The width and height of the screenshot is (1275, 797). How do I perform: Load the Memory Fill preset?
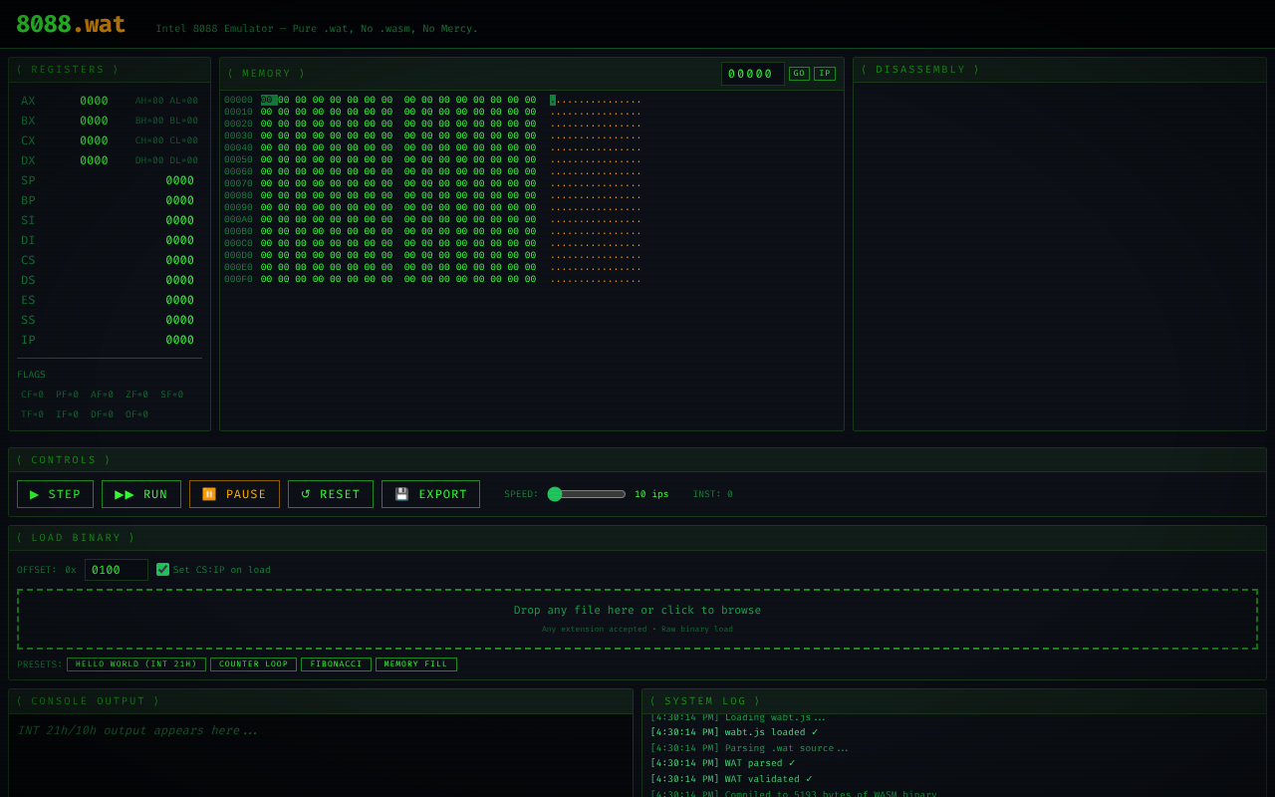416,664
